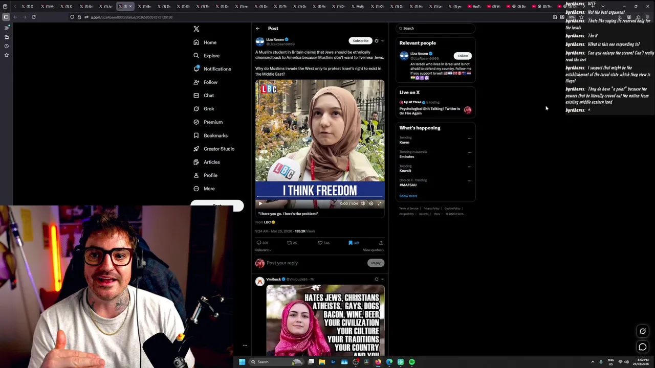655x368 pixels.
Task: Go to Home in the X sidebar
Action: (x=205, y=42)
